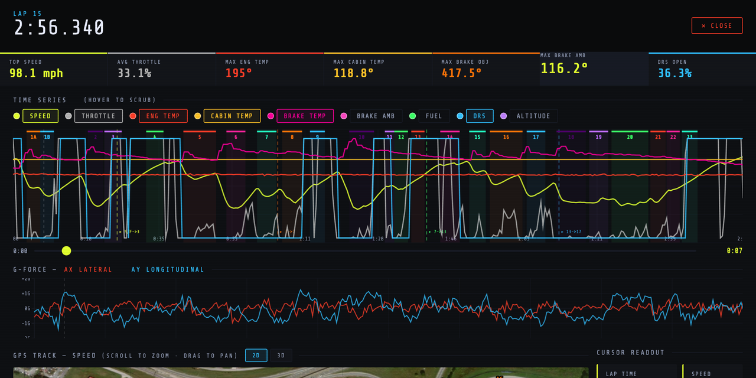Image resolution: width=756 pixels, height=378 pixels.
Task: Switch GPS track to 2D view
Action: 256,356
